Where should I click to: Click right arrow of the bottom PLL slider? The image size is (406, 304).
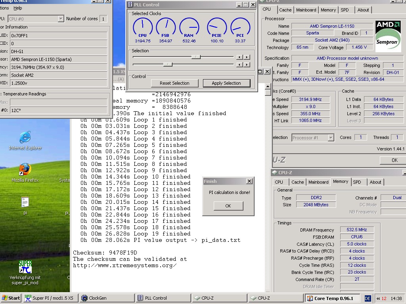(x=247, y=65)
